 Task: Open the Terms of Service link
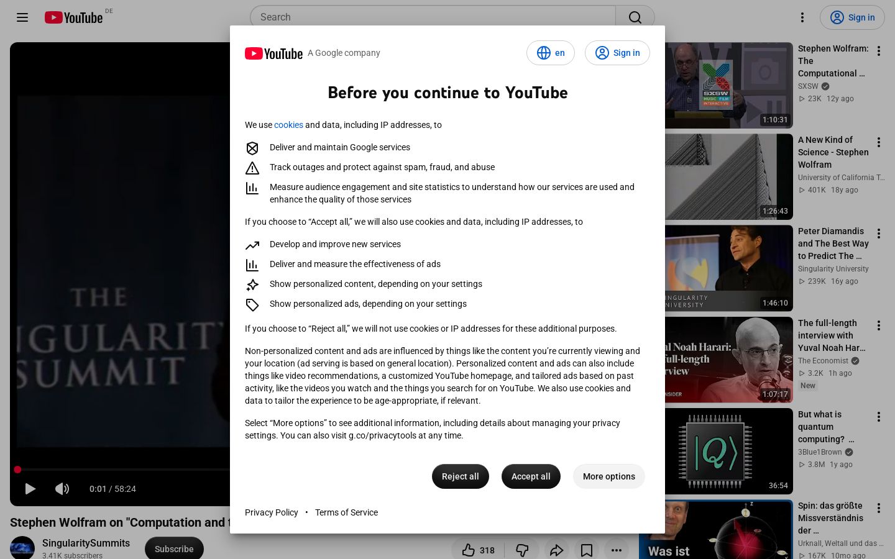[346, 512]
